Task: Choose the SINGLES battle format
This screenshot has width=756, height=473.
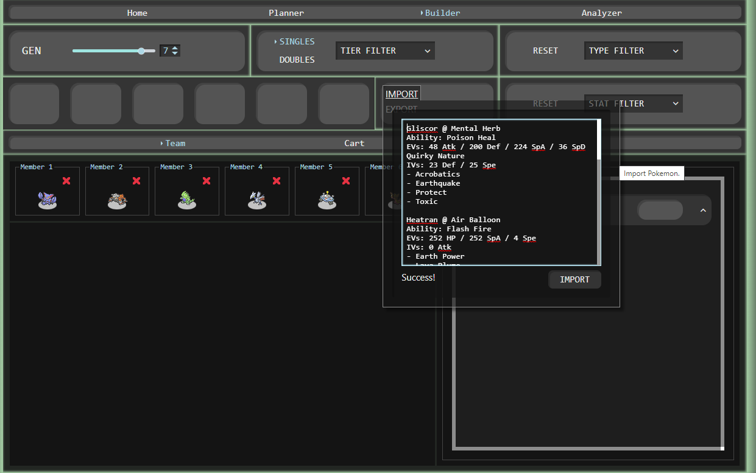Action: point(297,41)
